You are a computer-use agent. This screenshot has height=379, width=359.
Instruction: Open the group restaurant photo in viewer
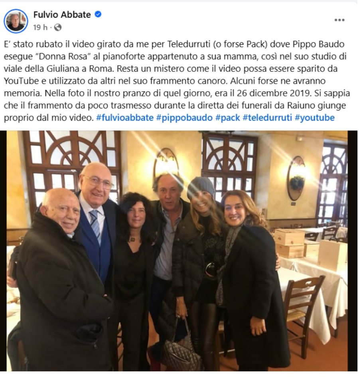click(x=179, y=251)
